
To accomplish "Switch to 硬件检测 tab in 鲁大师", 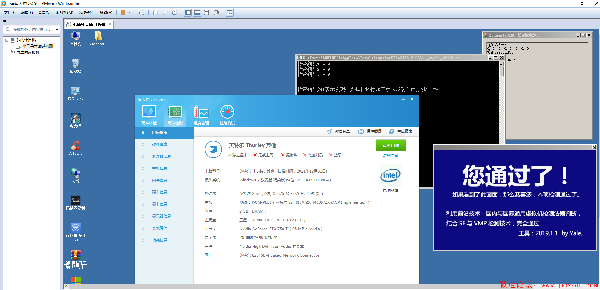I will pyautogui.click(x=175, y=115).
